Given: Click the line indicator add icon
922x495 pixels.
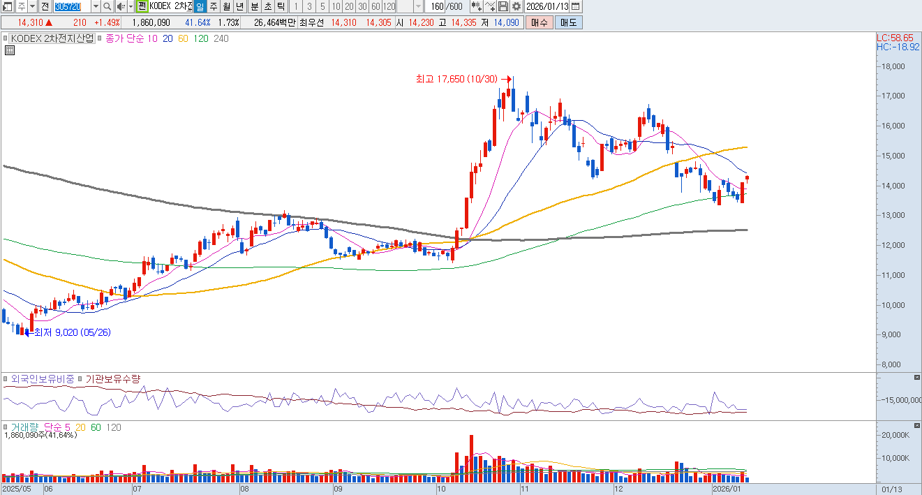Looking at the screenshot, I should (x=490, y=6).
